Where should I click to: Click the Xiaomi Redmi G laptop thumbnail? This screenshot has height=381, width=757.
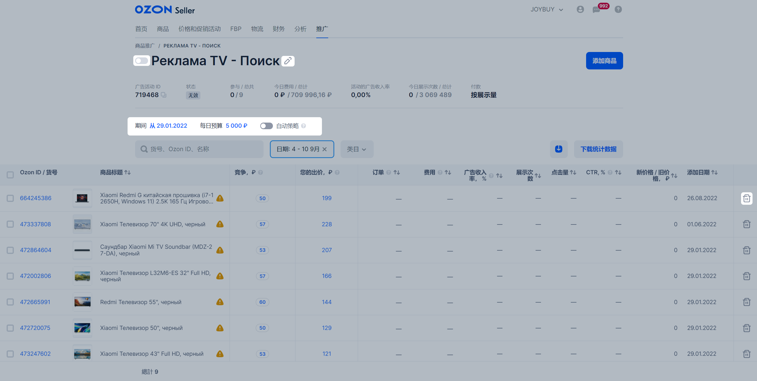pyautogui.click(x=82, y=198)
